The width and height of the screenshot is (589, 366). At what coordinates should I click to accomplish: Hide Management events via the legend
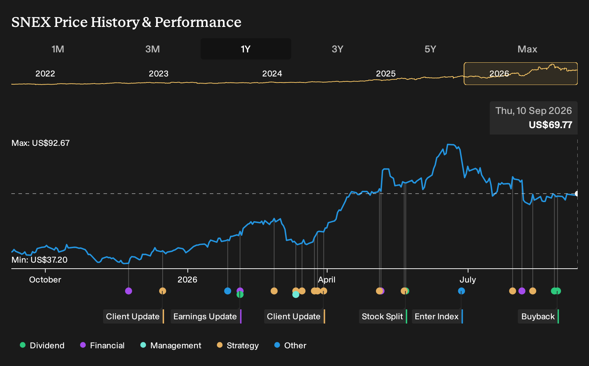tap(170, 345)
